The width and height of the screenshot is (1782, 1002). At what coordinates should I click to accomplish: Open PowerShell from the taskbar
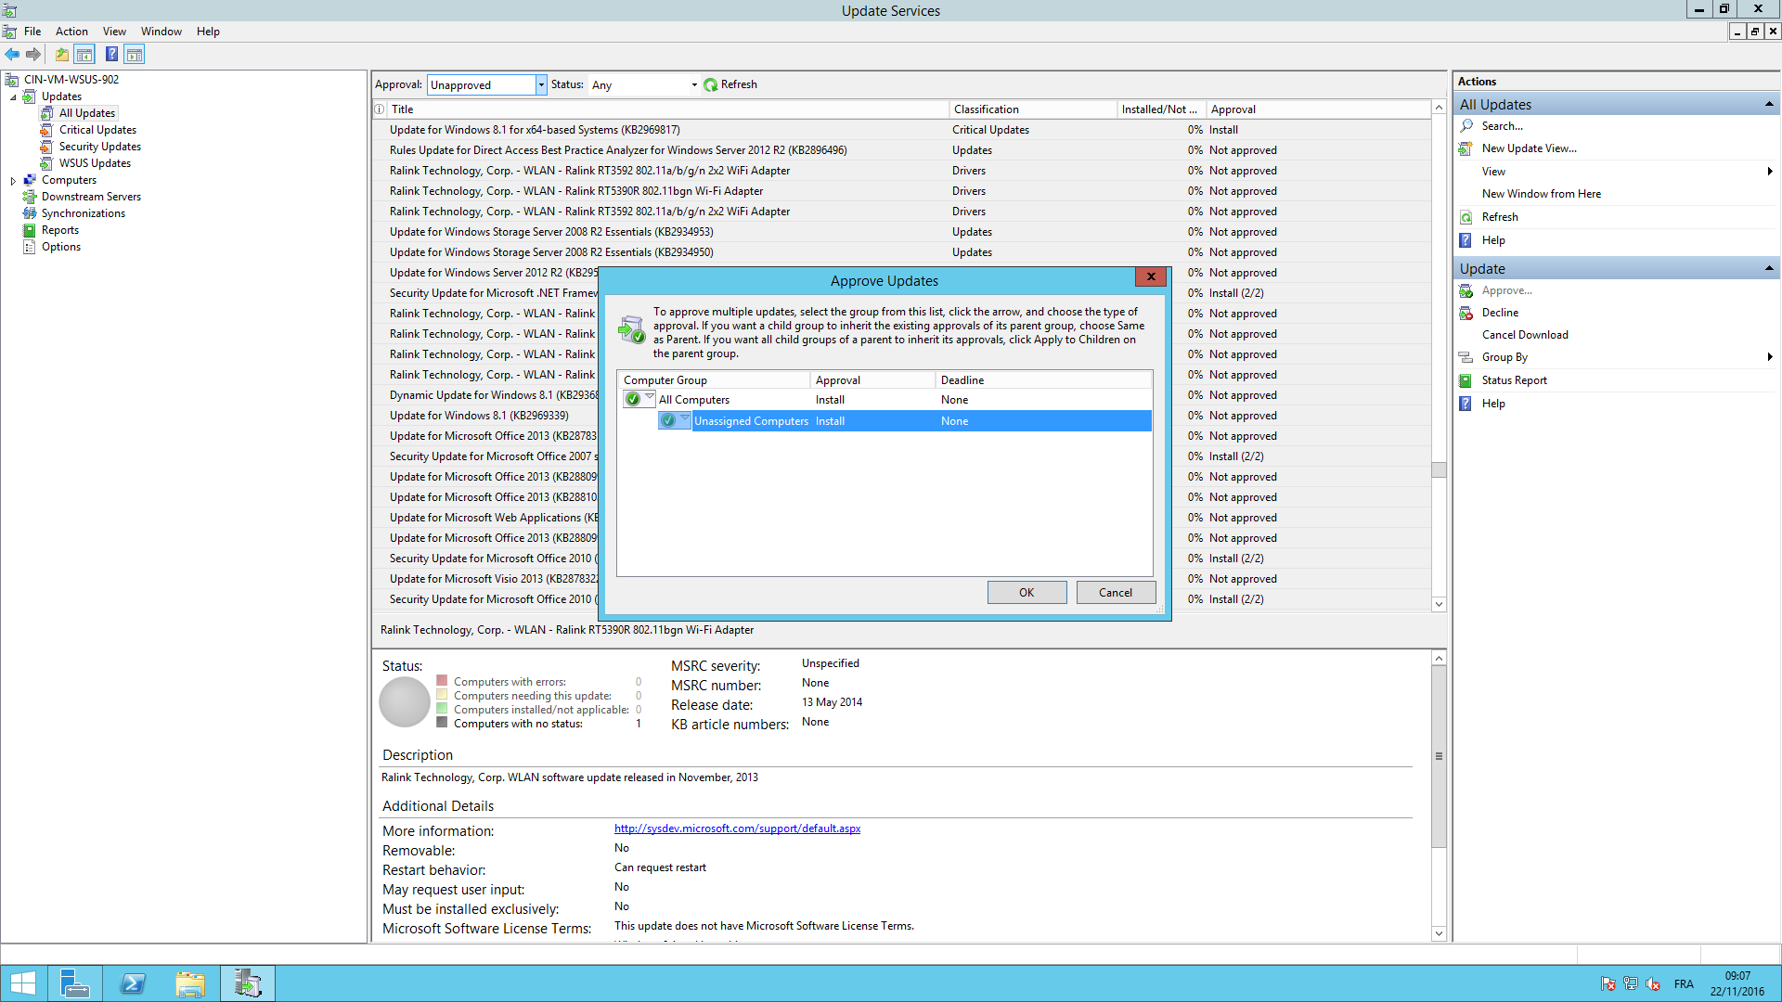coord(132,983)
